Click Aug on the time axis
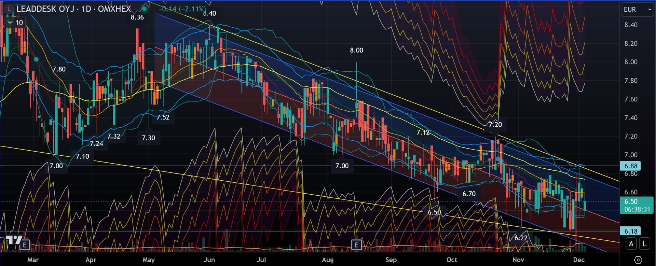Viewport: 656px width, 266px height. point(328,260)
